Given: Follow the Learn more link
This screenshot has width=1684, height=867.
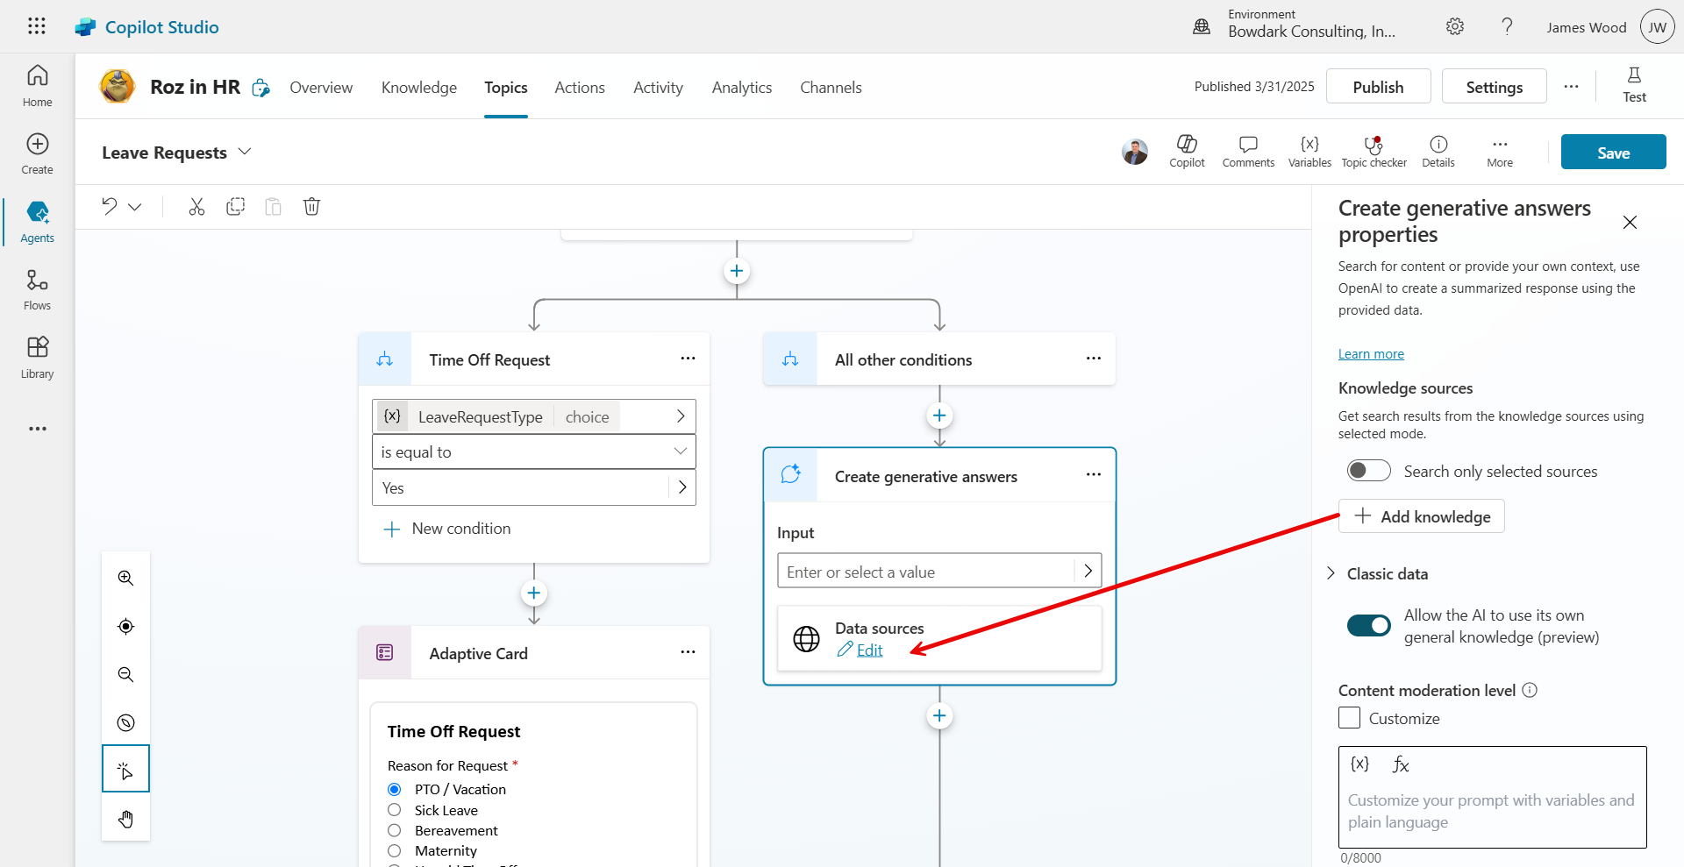Looking at the screenshot, I should click(x=1371, y=354).
